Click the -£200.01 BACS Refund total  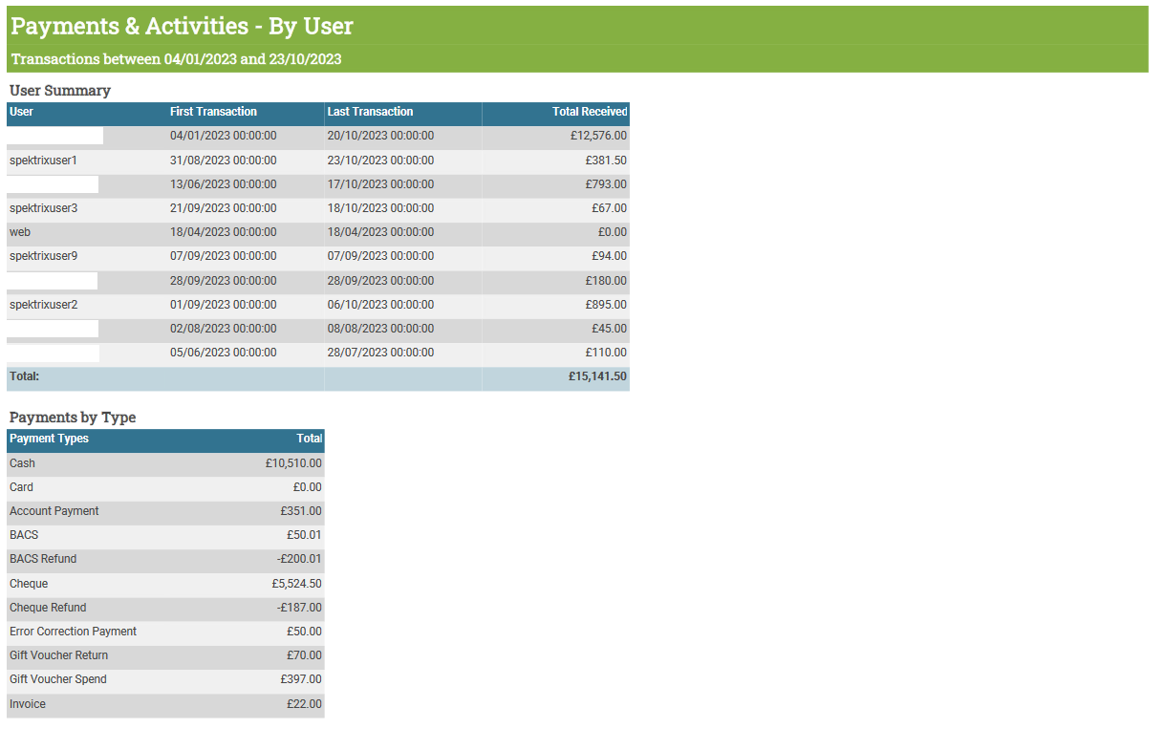click(297, 559)
